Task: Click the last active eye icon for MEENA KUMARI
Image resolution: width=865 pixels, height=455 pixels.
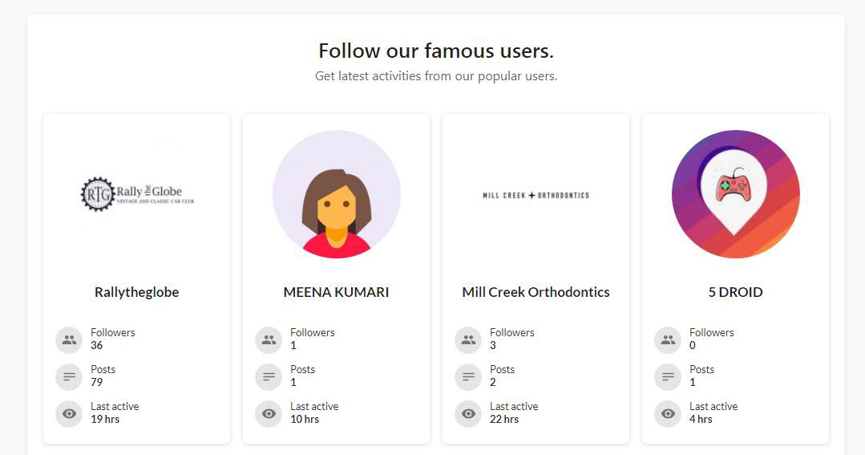Action: 269,413
